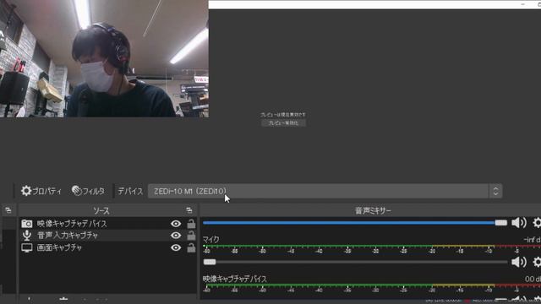The image size is (541, 304).
Task: Open the device dropdown showing ZEDi-10 M1
Action: [325, 191]
